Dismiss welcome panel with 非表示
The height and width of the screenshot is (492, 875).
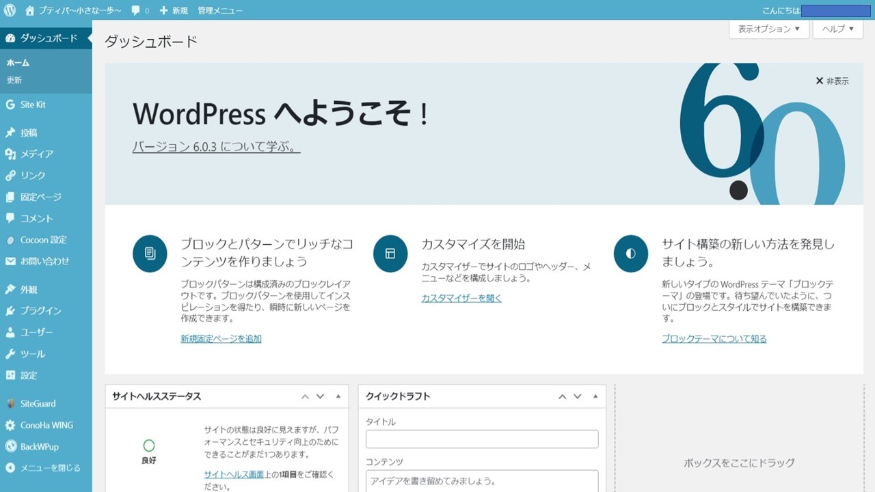click(x=832, y=81)
